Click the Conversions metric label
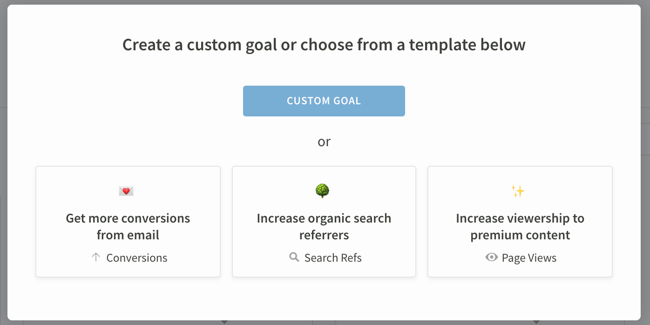This screenshot has width=650, height=325. point(137,258)
